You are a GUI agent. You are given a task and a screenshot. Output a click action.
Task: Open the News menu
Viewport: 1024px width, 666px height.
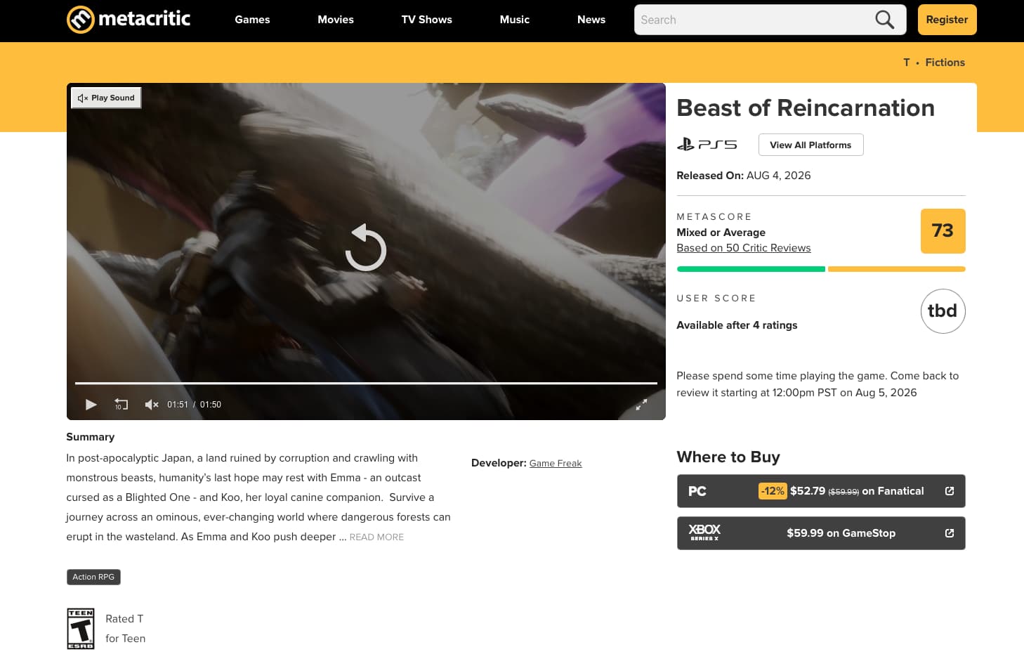[591, 20]
